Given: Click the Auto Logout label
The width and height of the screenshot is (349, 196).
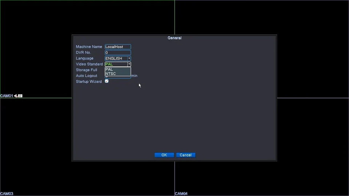Looking at the screenshot, I should pos(87,76).
